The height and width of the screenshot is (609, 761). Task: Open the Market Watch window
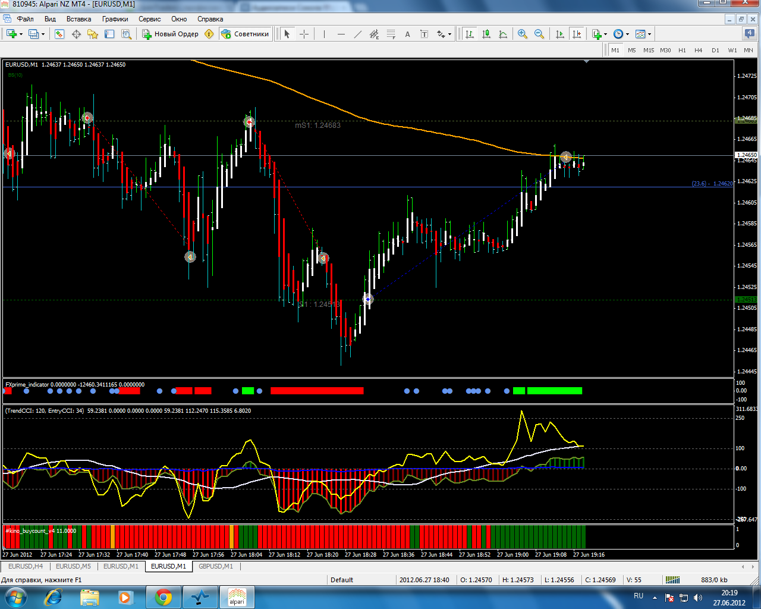click(59, 34)
